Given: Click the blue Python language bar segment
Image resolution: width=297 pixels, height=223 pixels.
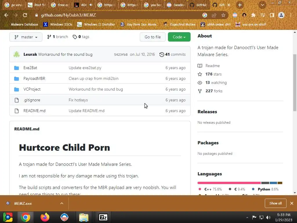Looking at the screenshot, I should 273,183.
